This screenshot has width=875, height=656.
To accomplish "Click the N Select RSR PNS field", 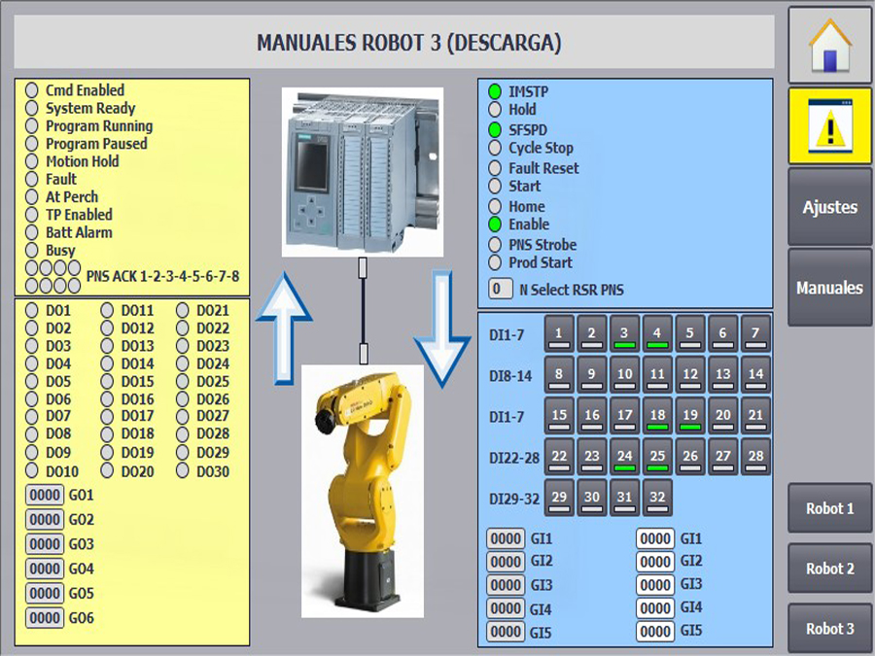I will tap(500, 289).
